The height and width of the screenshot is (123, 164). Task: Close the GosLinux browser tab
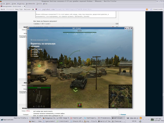(25, 6)
